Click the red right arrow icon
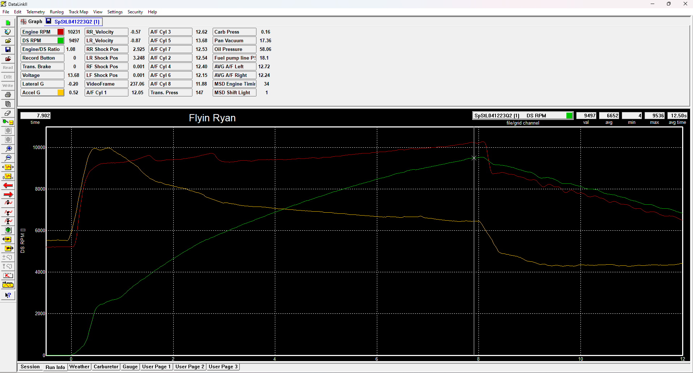This screenshot has width=693, height=373. pyautogui.click(x=8, y=194)
